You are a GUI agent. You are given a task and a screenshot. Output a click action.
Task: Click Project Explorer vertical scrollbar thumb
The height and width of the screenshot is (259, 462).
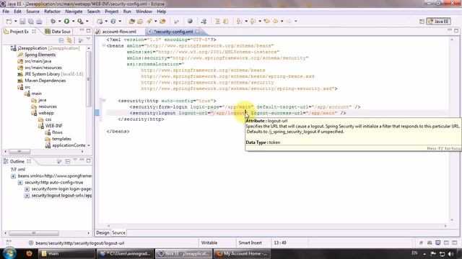coord(88,79)
